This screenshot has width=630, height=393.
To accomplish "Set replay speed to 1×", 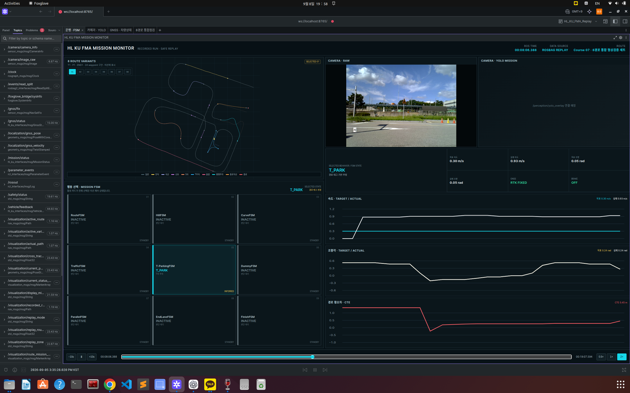I will [611, 357].
